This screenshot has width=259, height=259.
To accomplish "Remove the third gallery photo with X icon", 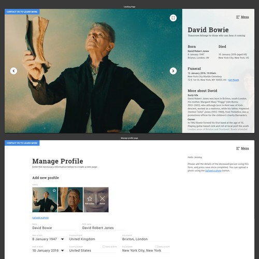I will pos(103,199).
